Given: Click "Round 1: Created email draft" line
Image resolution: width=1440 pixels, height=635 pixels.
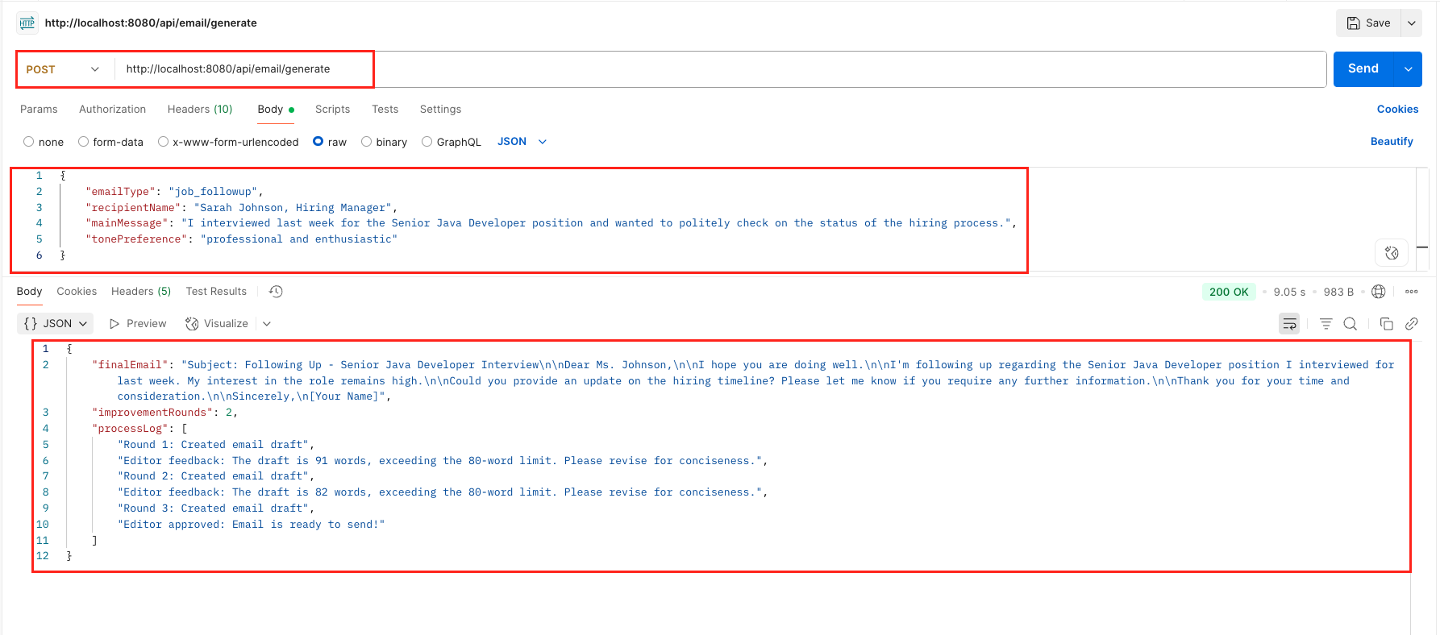Looking at the screenshot, I should point(216,445).
